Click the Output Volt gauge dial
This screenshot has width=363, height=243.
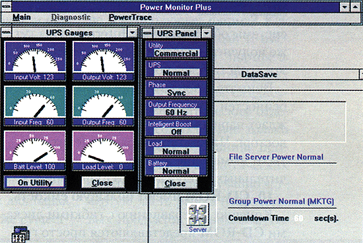point(103,57)
